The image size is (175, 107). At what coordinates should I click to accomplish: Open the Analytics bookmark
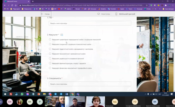102,9
